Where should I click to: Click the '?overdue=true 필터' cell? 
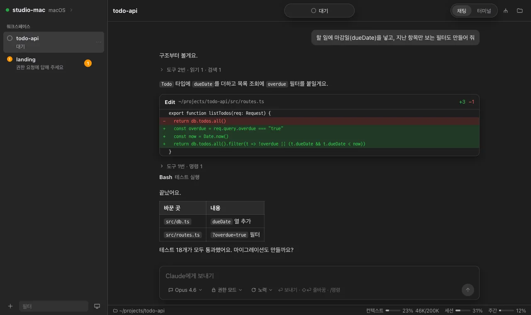(x=235, y=235)
